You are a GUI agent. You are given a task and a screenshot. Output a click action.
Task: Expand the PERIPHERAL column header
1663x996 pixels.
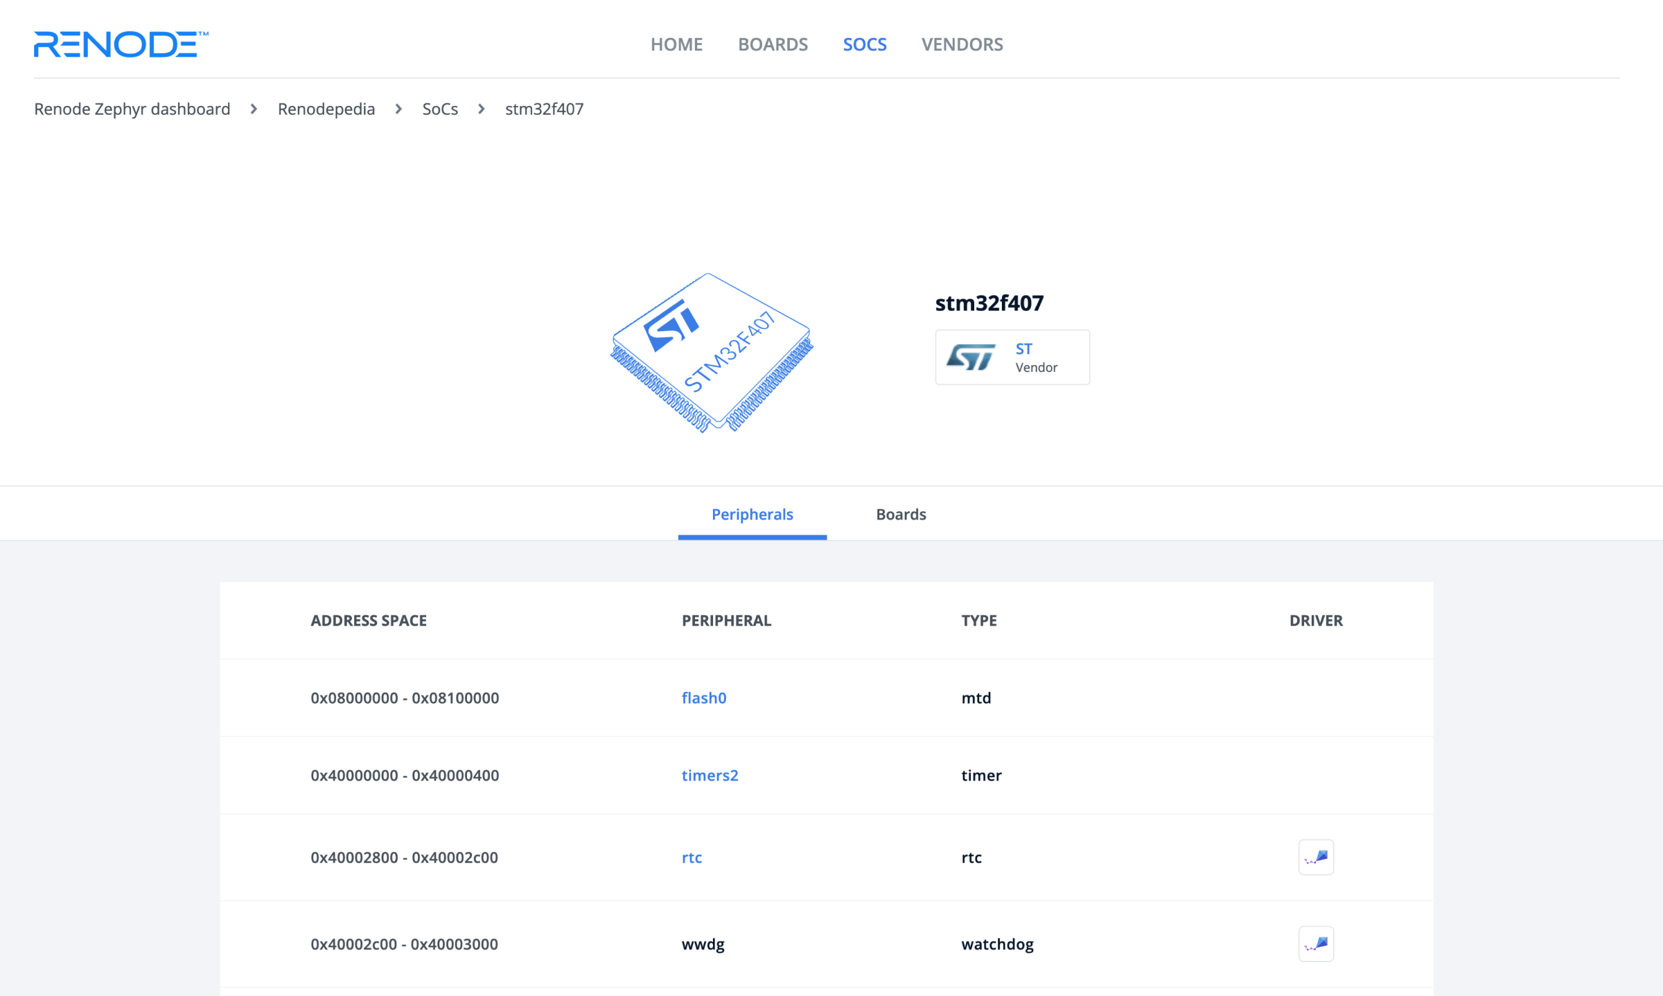[x=726, y=619]
